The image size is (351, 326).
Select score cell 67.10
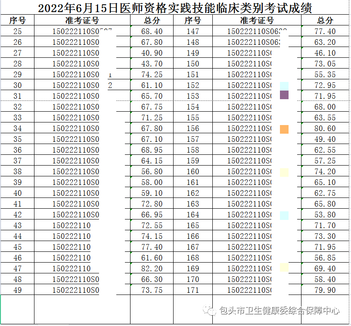coord(152,139)
